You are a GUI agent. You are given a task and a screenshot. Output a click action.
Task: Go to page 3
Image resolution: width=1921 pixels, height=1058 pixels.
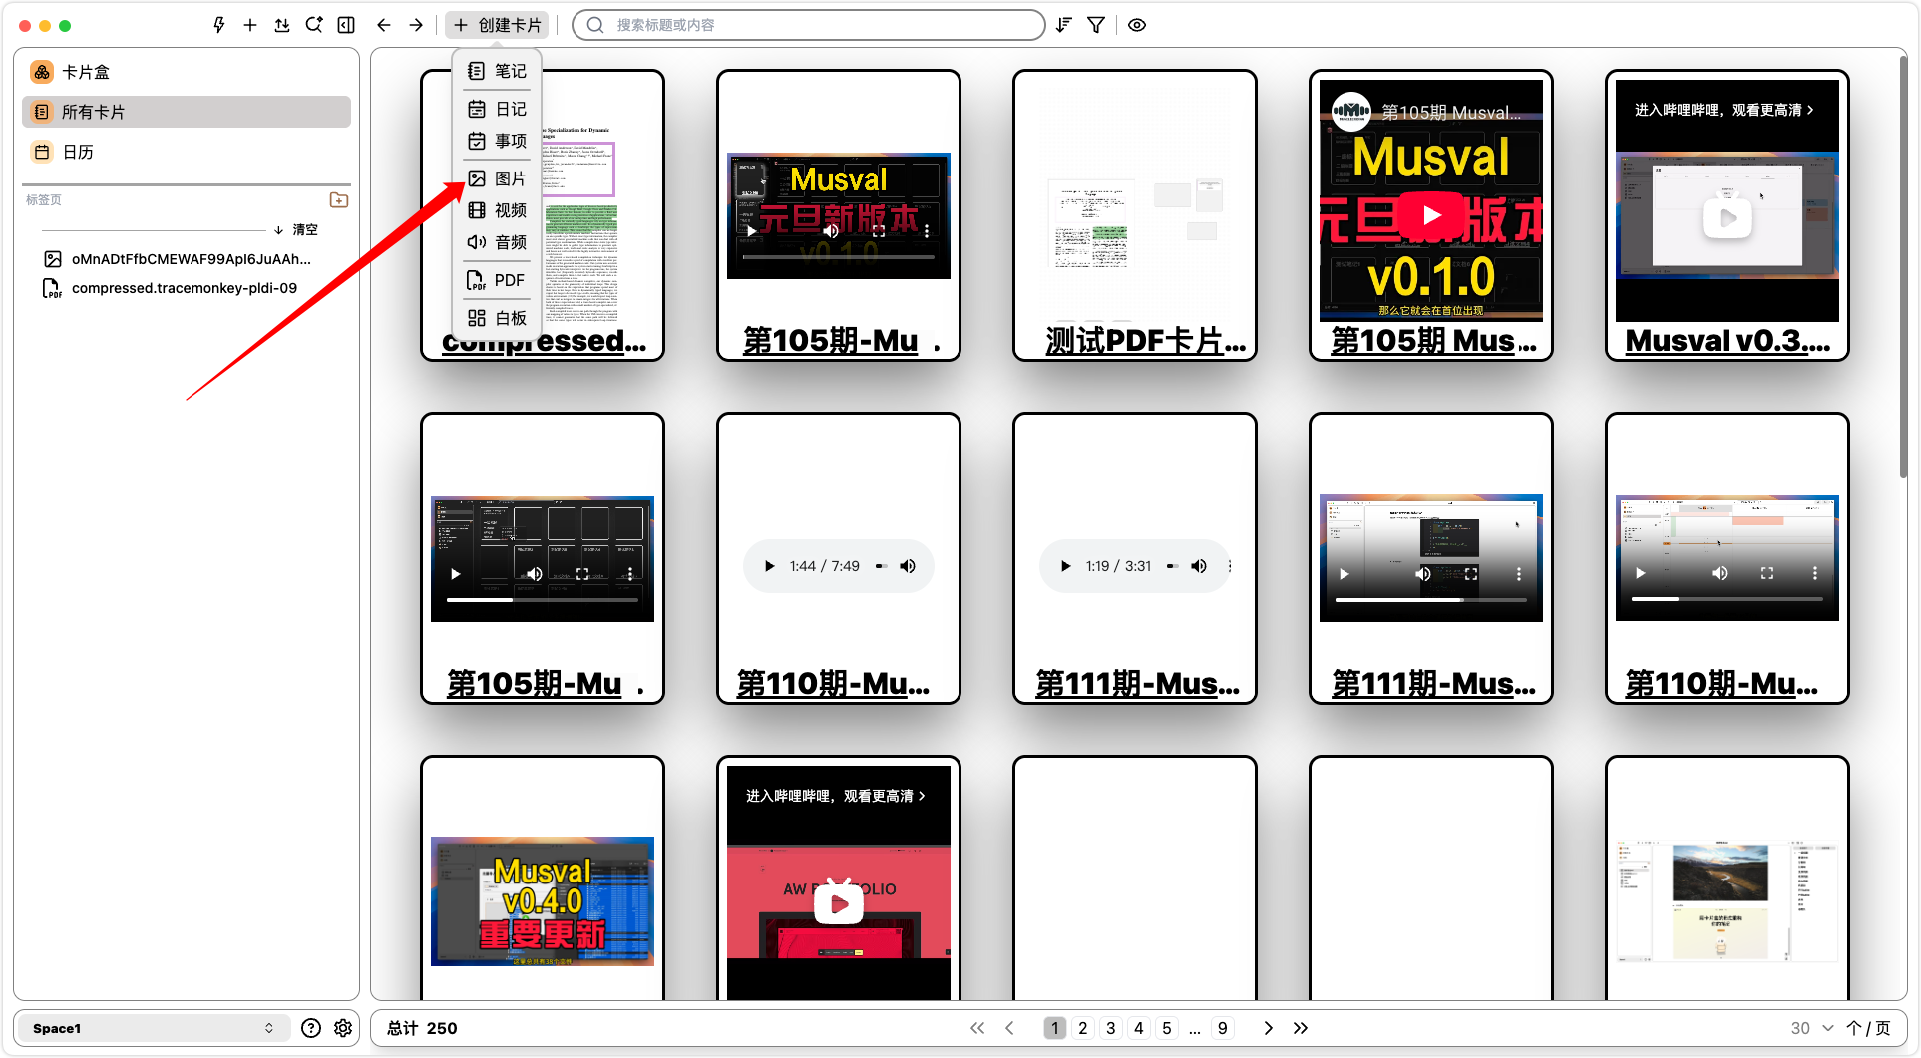[x=1111, y=1028]
